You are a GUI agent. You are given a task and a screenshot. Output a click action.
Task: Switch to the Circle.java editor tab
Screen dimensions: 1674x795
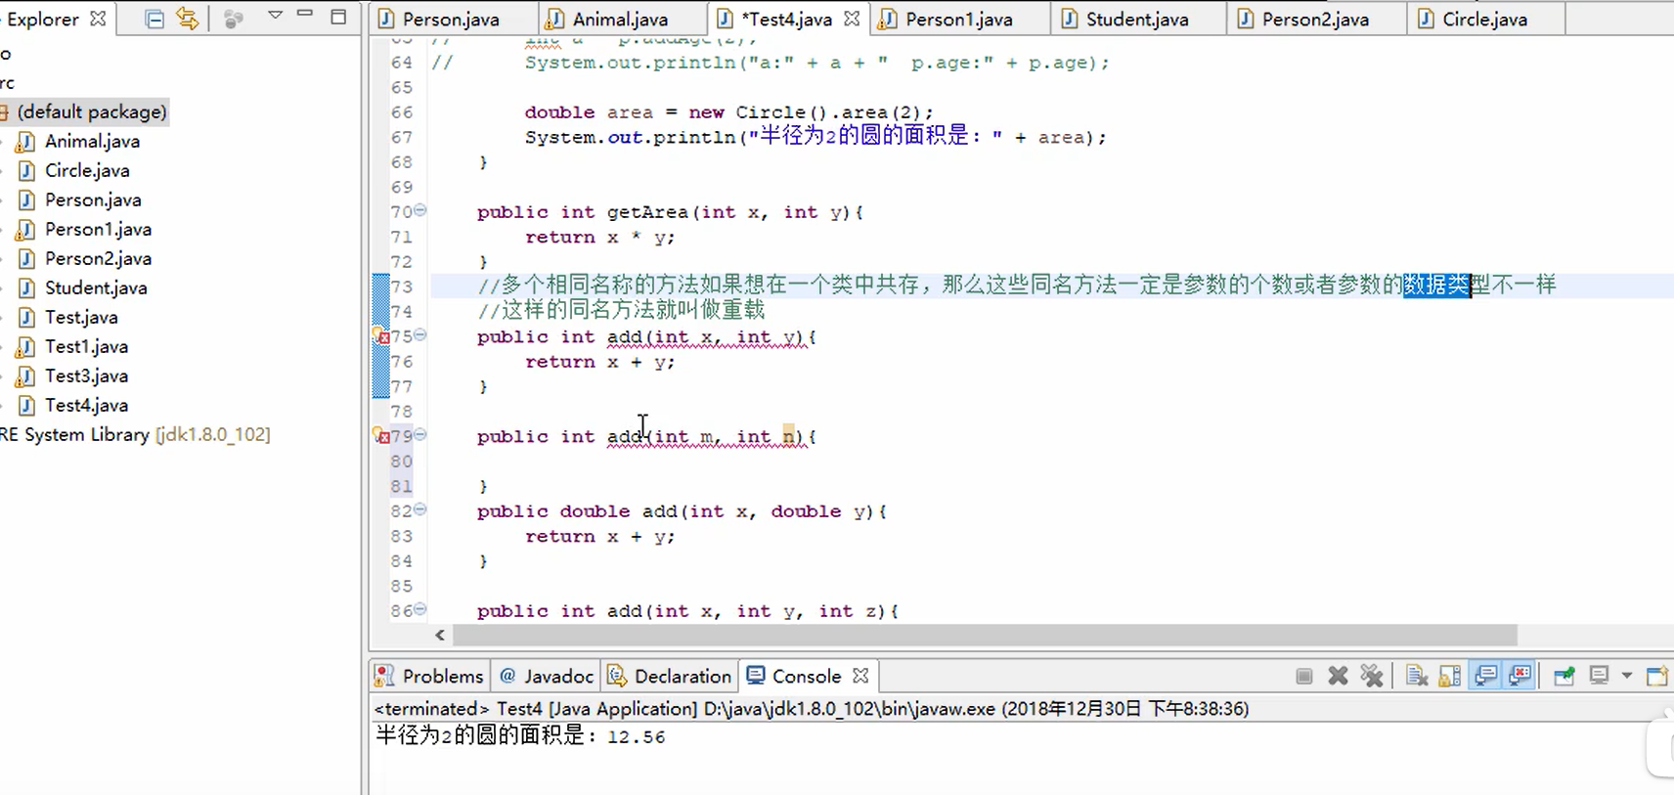click(1485, 20)
